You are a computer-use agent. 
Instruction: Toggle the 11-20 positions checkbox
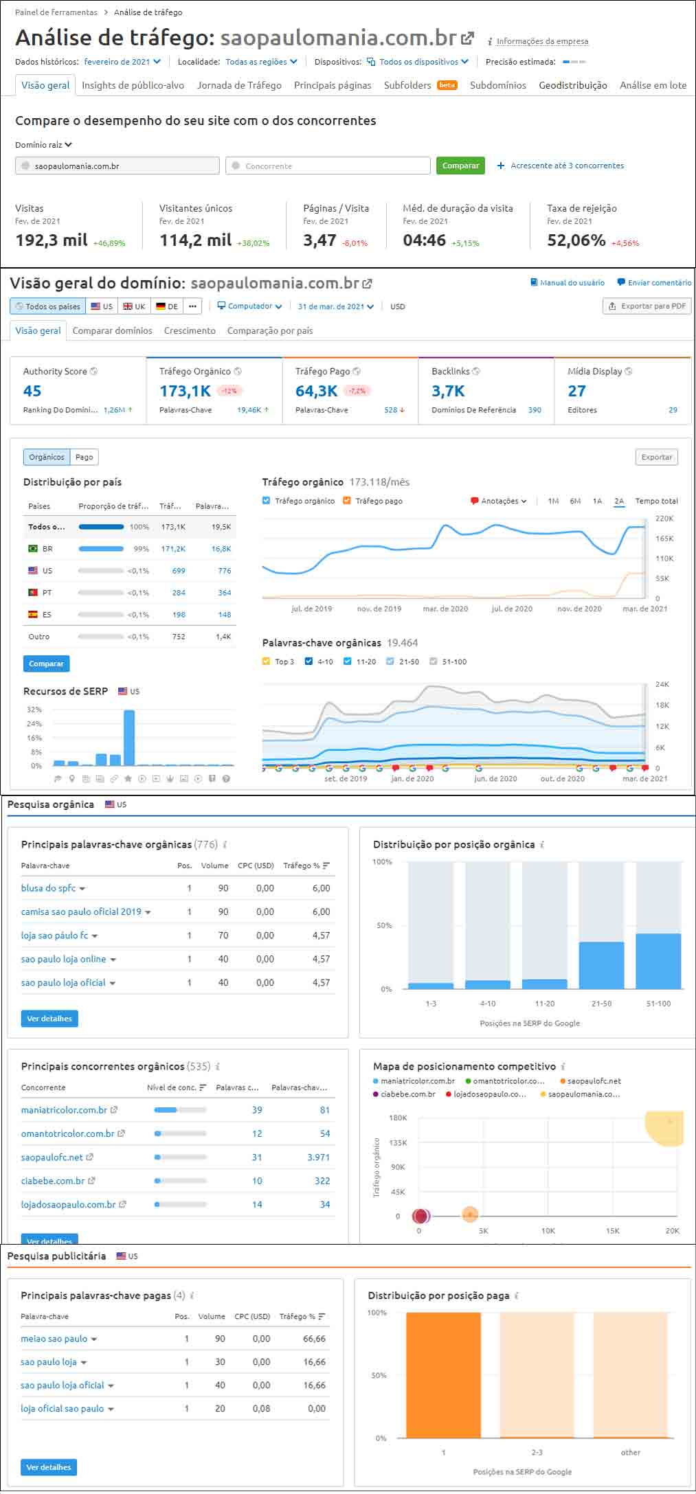point(348,661)
